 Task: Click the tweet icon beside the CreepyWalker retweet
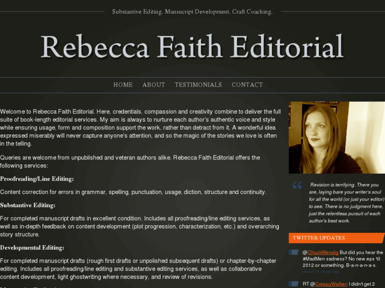294,284
